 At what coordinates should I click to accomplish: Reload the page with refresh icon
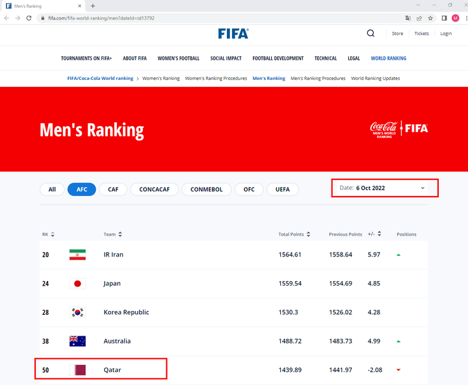(29, 18)
